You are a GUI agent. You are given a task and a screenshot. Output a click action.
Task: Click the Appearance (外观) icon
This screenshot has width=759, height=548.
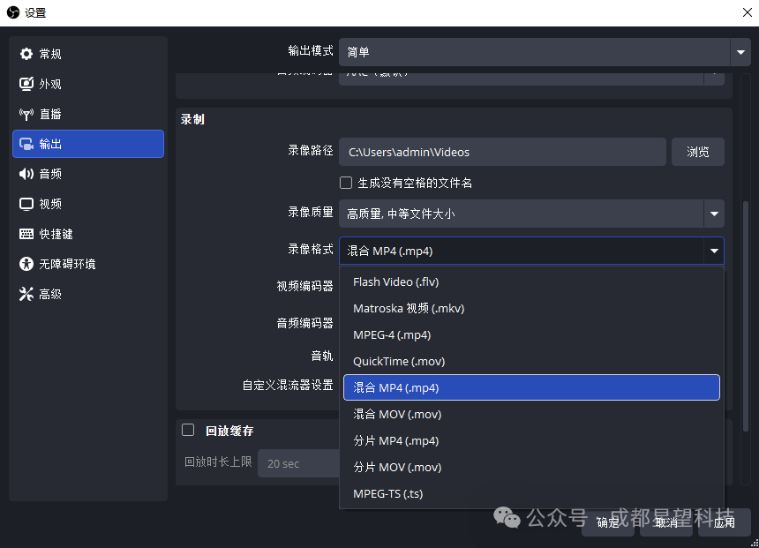click(x=26, y=84)
